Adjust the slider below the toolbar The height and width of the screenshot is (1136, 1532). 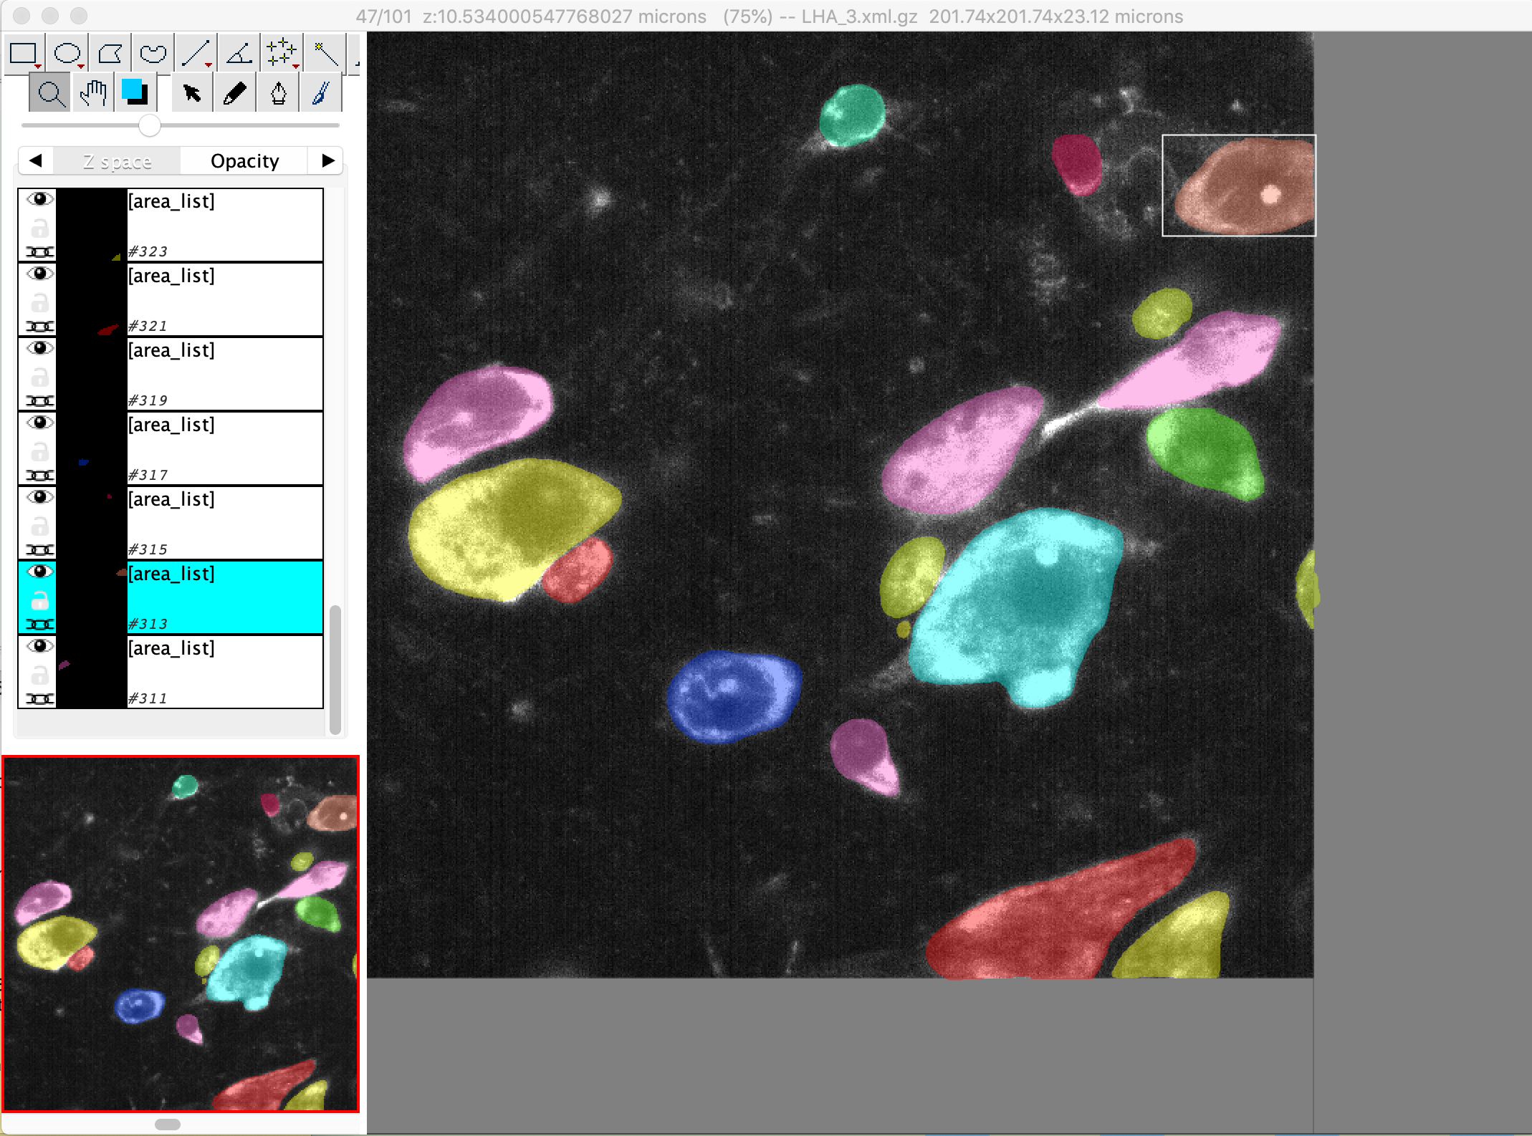(x=149, y=125)
